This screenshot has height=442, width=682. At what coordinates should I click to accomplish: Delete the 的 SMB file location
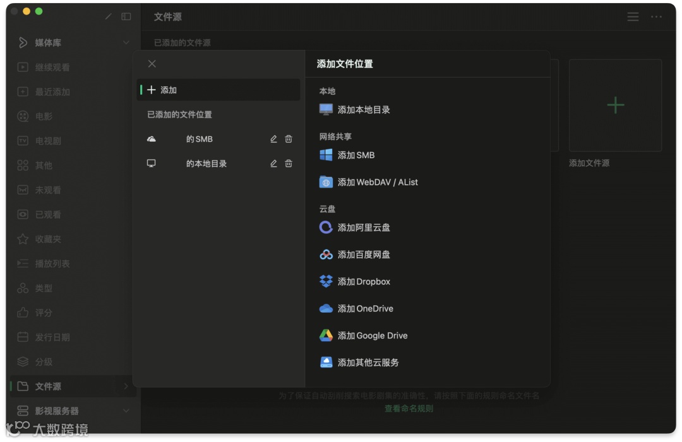point(289,139)
